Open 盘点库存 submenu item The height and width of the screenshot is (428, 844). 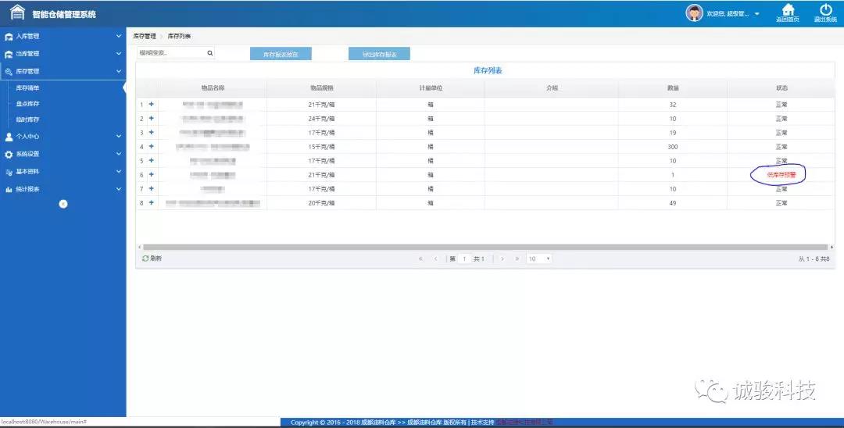click(x=27, y=104)
